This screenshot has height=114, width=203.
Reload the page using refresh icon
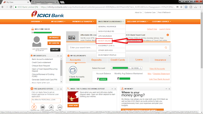click(x=11, y=7)
